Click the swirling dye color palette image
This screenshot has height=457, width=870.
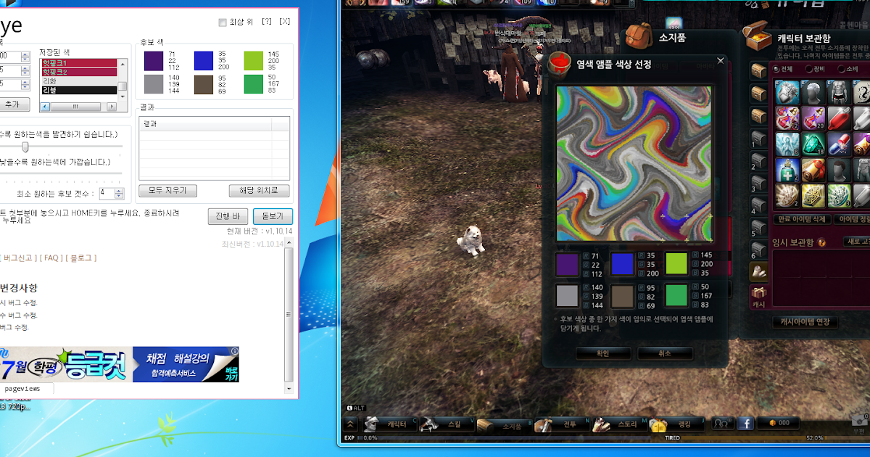point(634,163)
